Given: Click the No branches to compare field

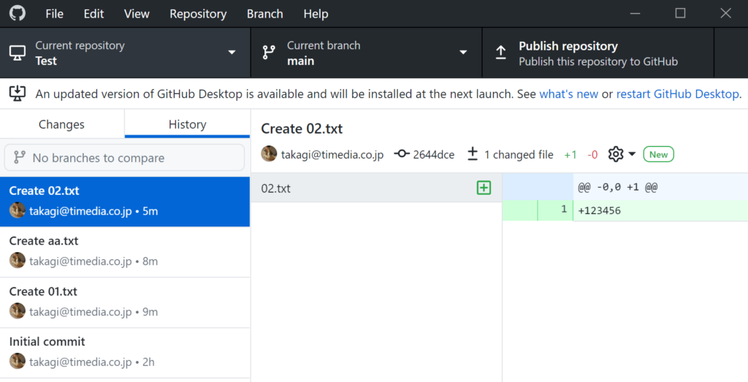Looking at the screenshot, I should pos(124,157).
